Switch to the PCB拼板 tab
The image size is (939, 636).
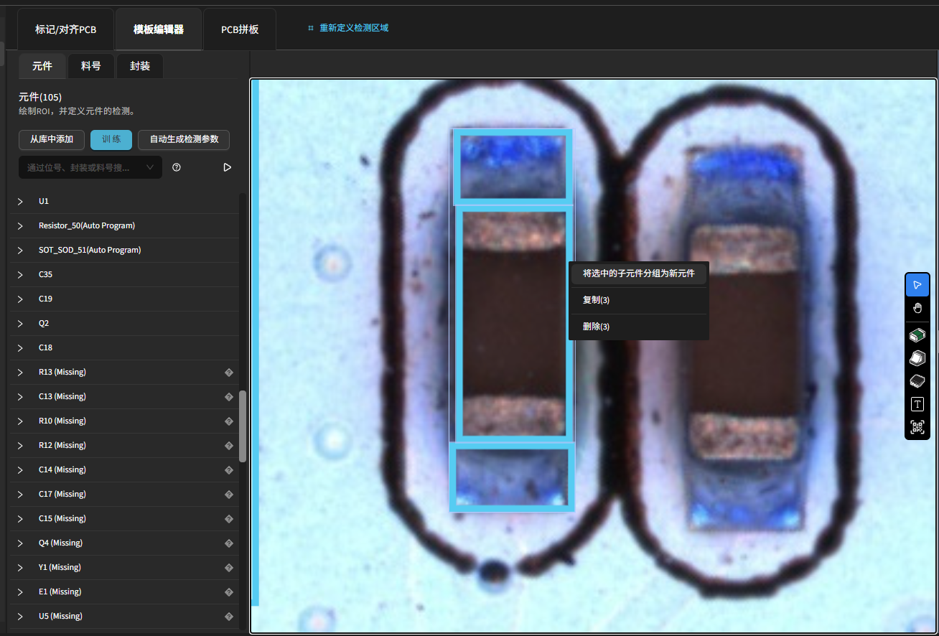coord(240,29)
